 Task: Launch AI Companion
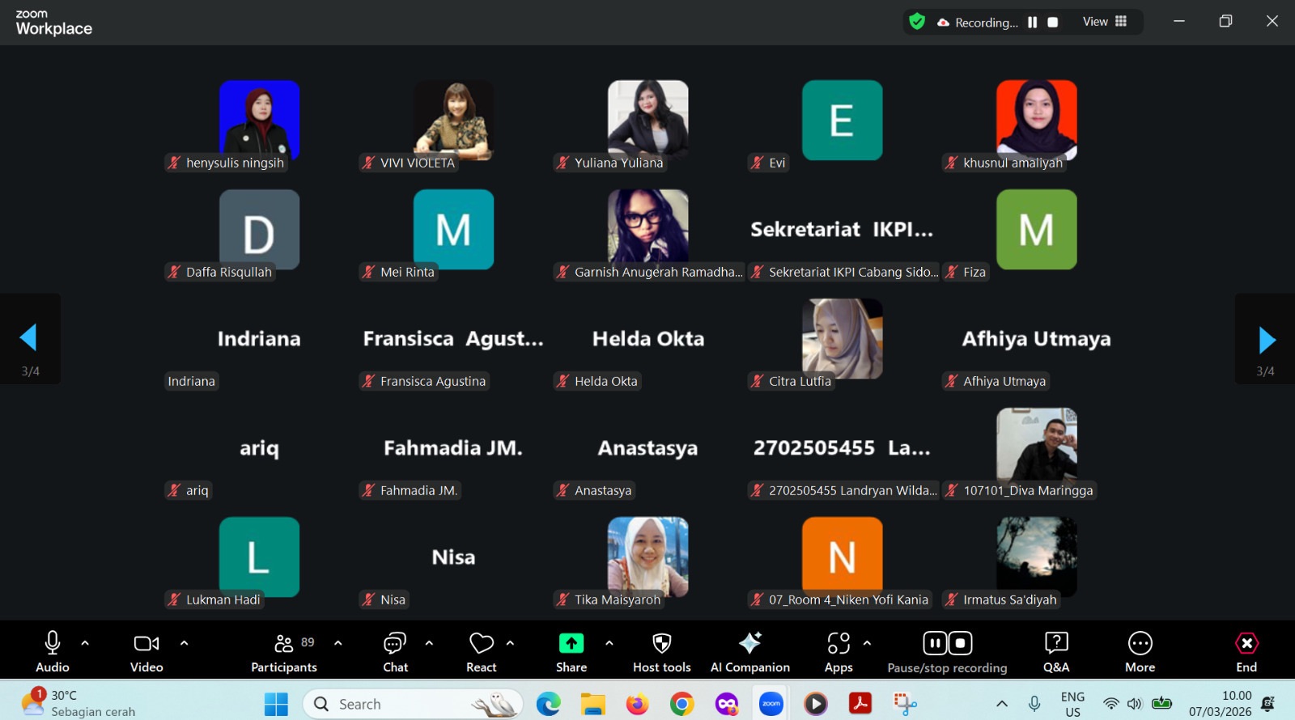(x=749, y=650)
